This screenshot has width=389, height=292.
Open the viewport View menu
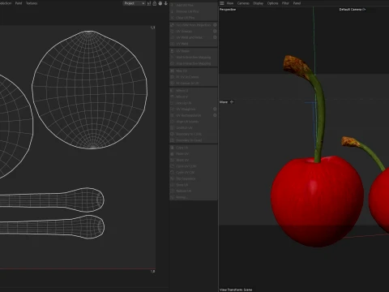point(230,3)
